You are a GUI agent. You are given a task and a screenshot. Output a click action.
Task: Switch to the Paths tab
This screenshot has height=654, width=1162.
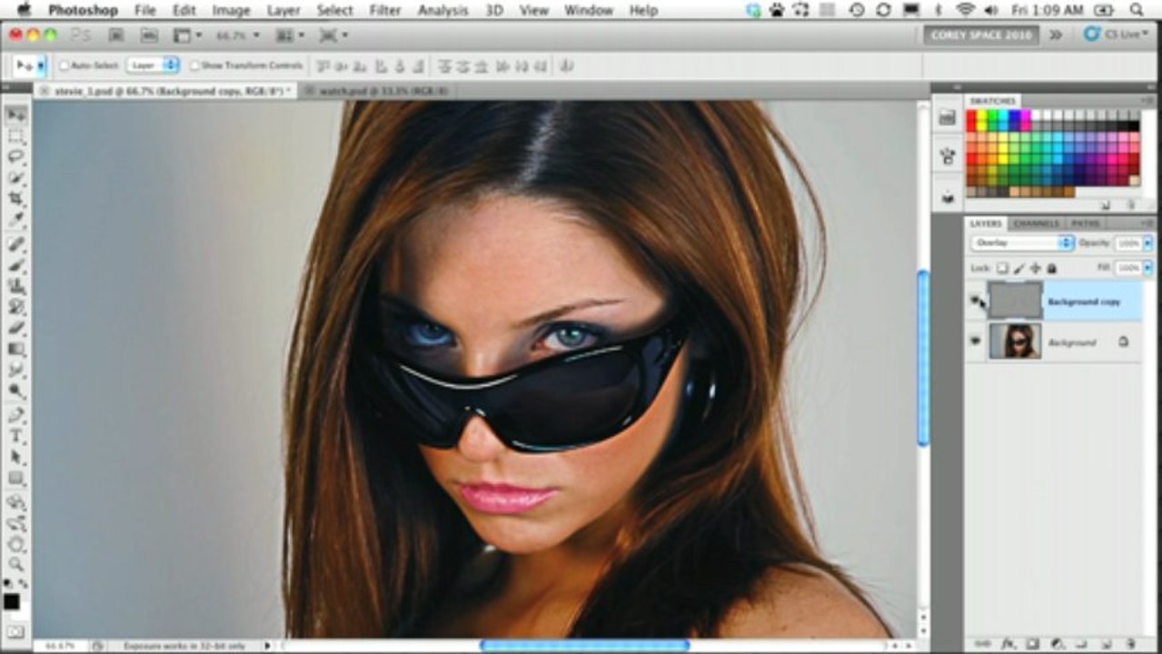click(1085, 223)
